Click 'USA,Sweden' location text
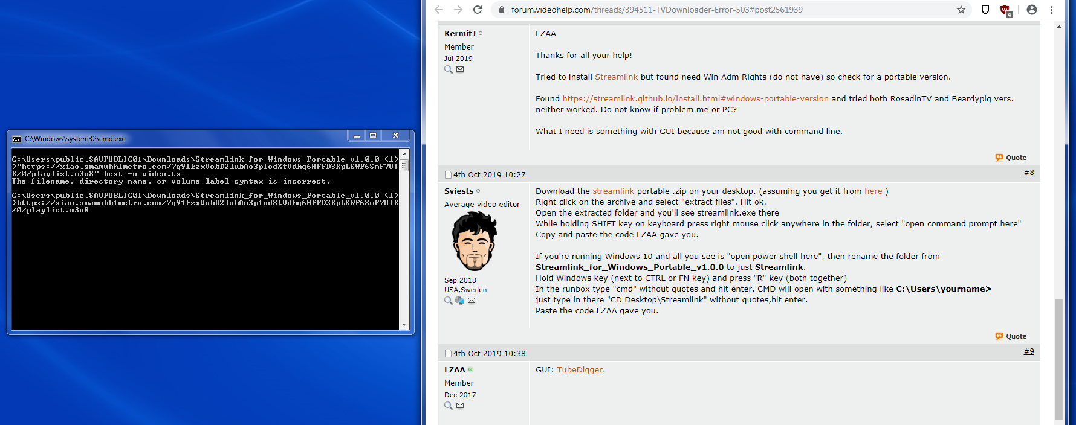This screenshot has height=425, width=1076. [x=465, y=290]
